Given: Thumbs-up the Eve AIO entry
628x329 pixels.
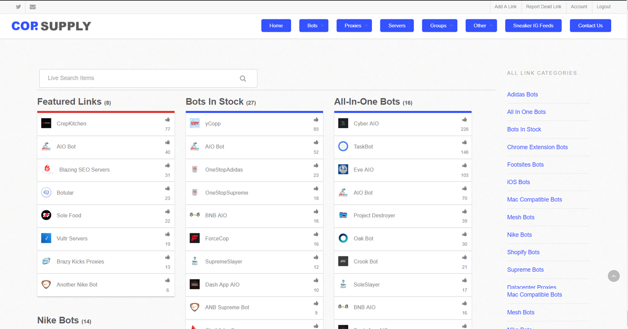Looking at the screenshot, I should [x=465, y=166].
